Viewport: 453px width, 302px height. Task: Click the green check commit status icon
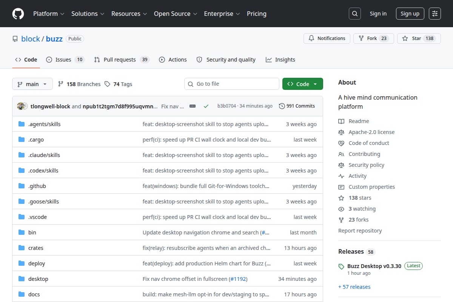[206, 106]
